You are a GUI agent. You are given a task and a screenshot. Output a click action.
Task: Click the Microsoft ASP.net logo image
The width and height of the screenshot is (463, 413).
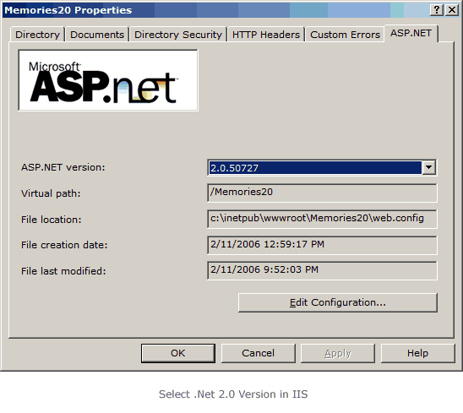(x=108, y=80)
